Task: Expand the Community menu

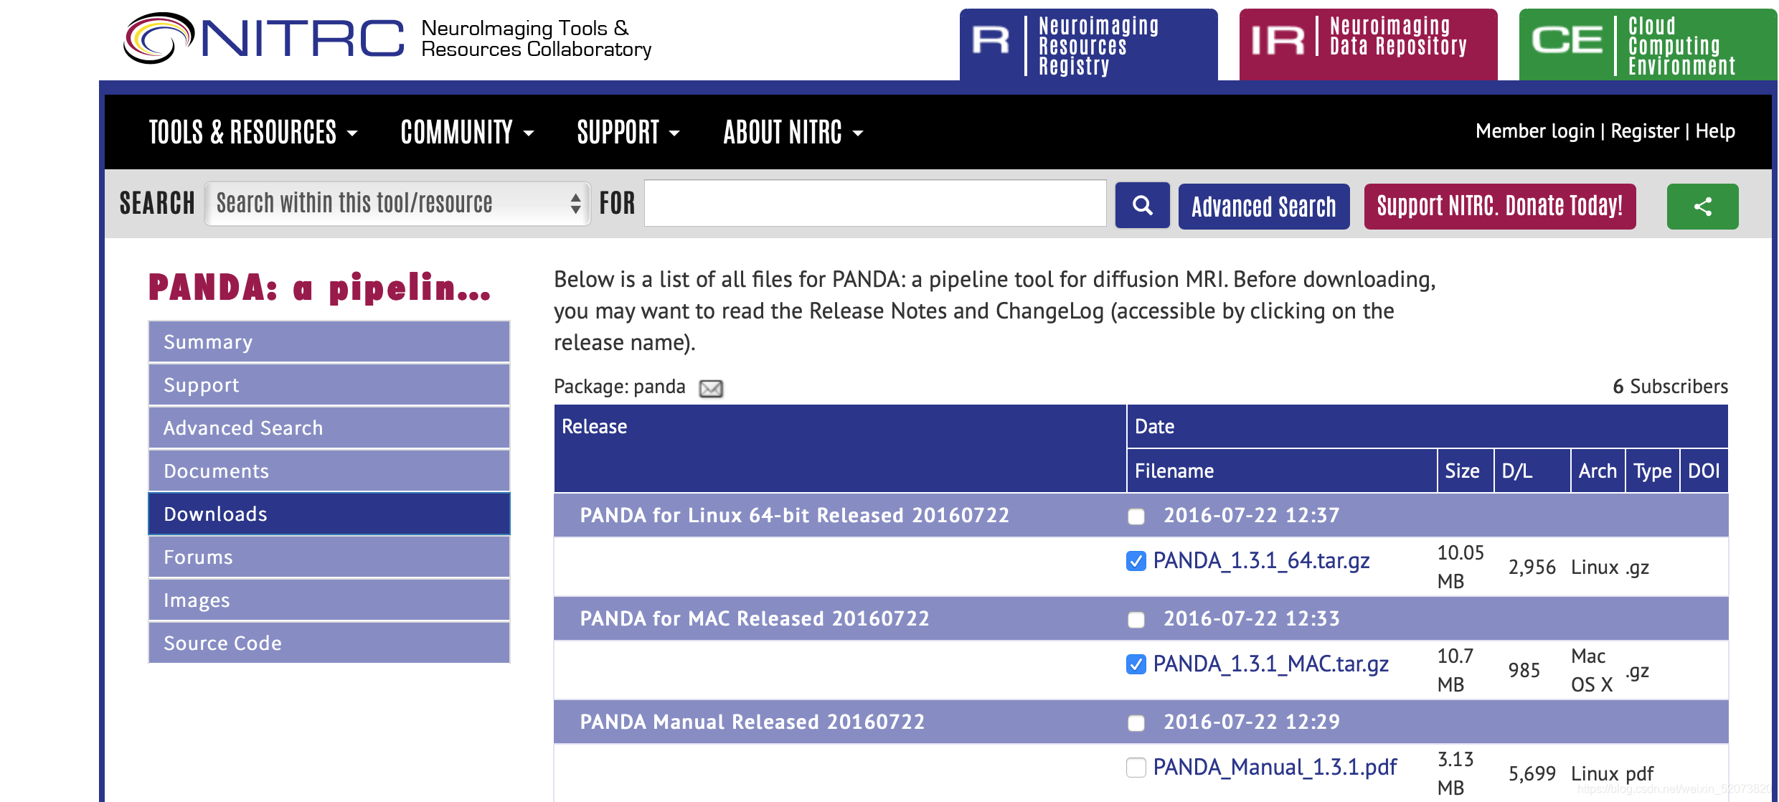Action: (x=467, y=132)
